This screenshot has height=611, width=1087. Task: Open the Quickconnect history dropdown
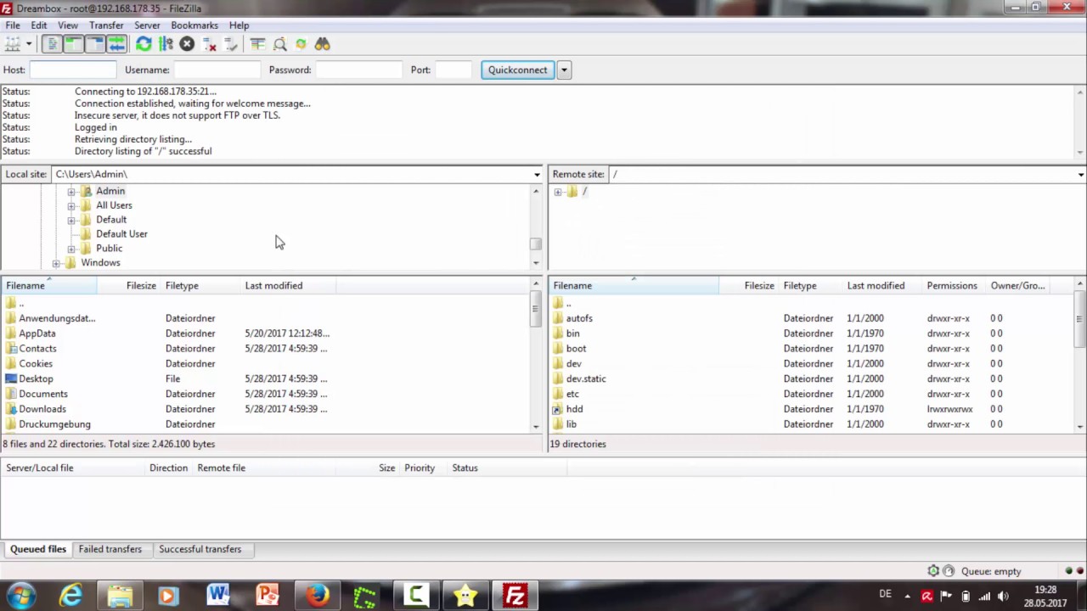[x=564, y=70]
